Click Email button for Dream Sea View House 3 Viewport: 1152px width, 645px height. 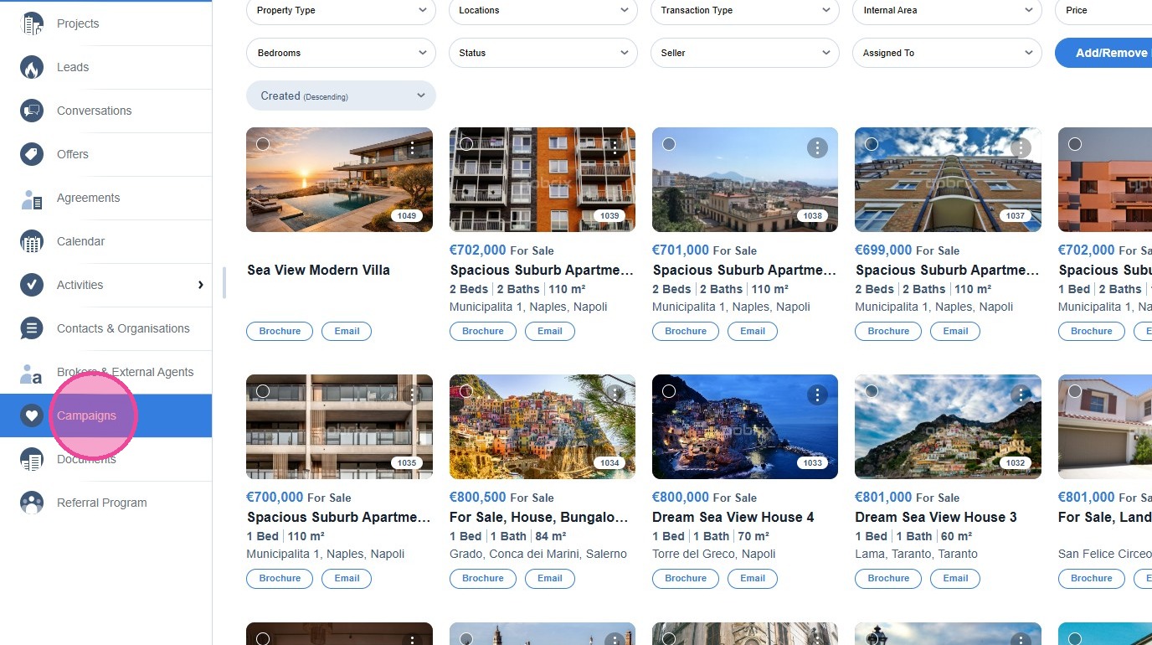pos(955,578)
